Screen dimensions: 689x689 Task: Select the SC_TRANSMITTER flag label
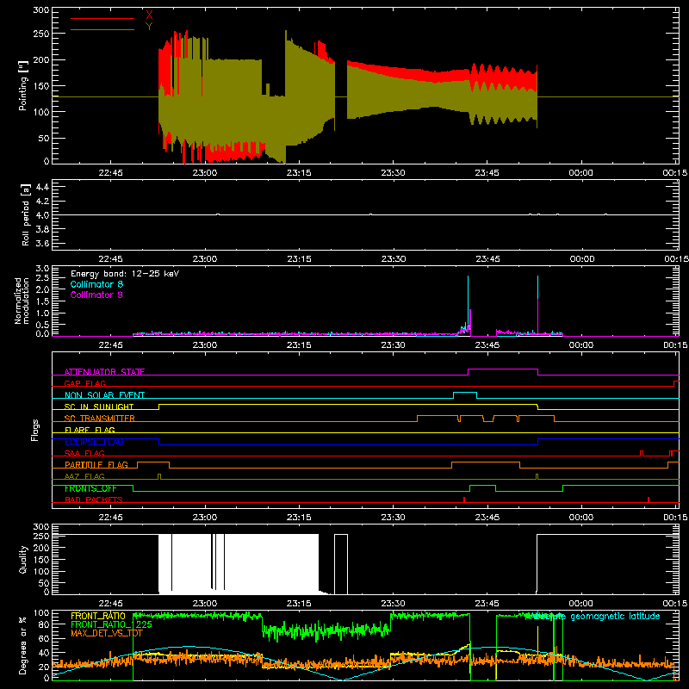pyautogui.click(x=100, y=419)
